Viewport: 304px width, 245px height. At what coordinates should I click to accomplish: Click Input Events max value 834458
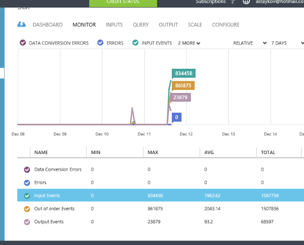click(155, 195)
